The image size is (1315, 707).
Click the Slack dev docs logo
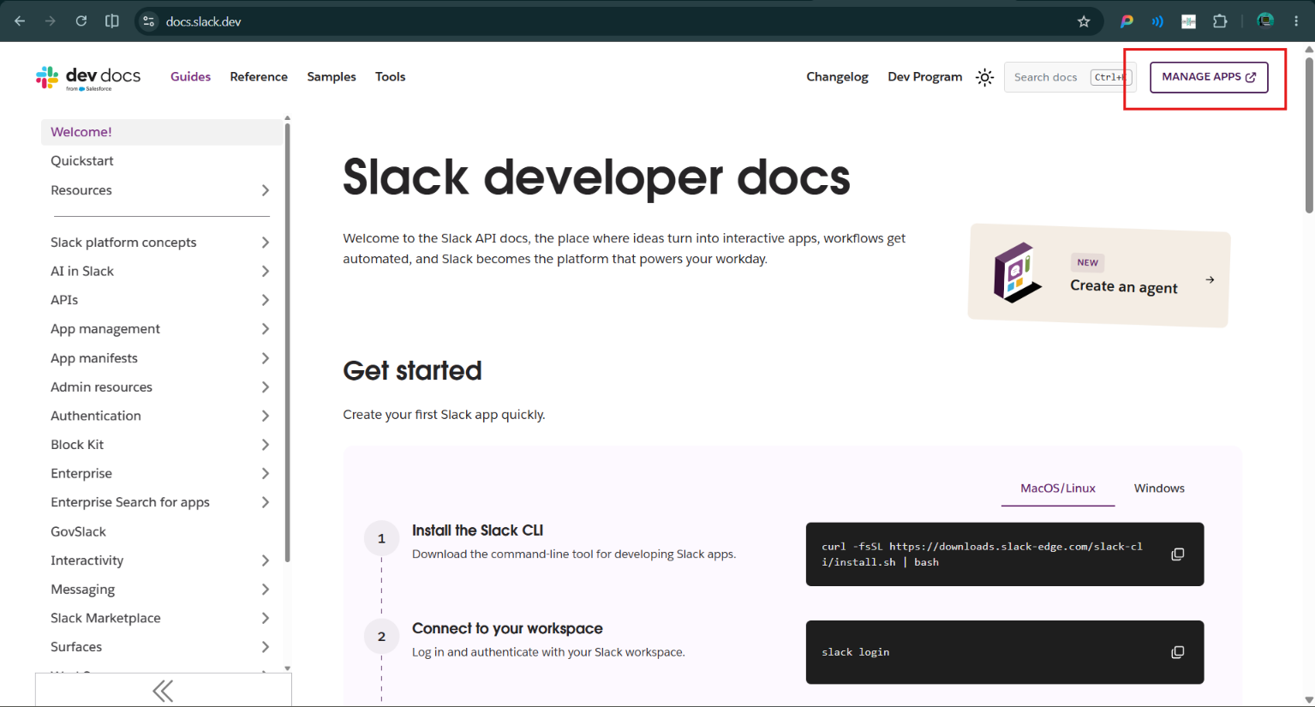click(x=88, y=77)
